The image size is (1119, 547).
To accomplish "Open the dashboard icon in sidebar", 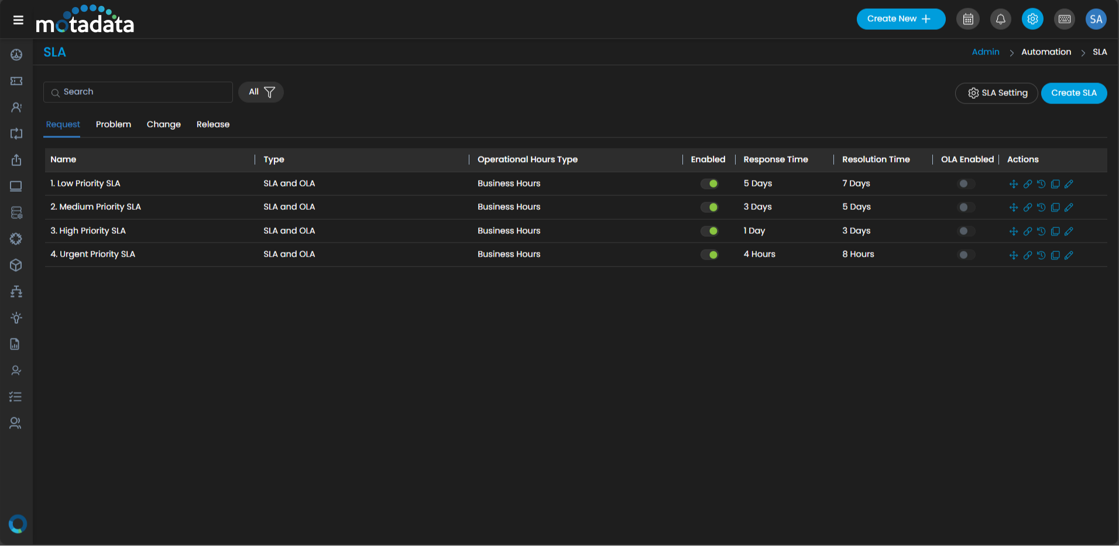I will click(x=16, y=55).
